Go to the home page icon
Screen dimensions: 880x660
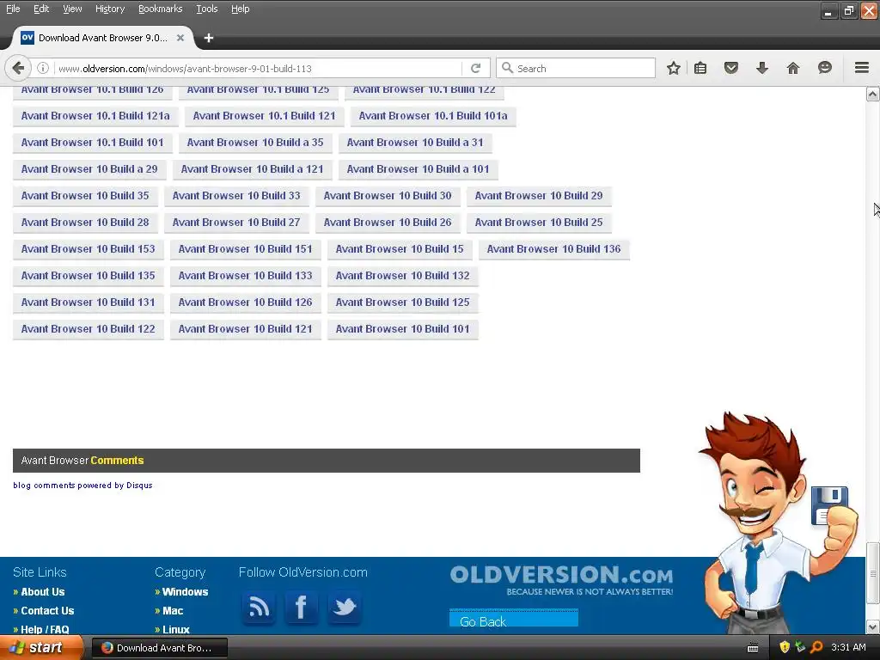[x=793, y=69]
